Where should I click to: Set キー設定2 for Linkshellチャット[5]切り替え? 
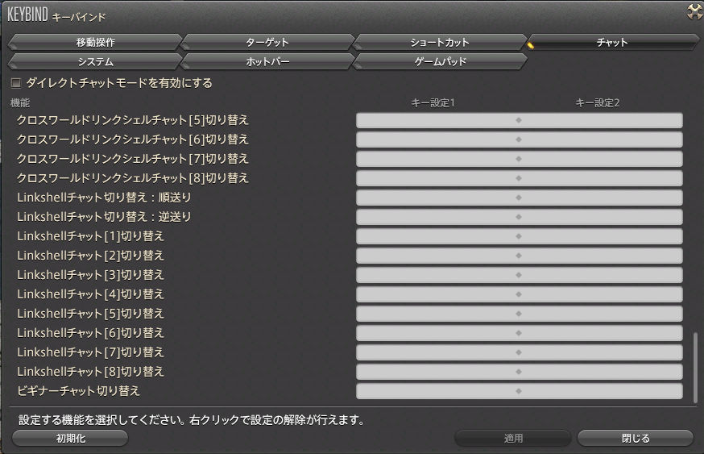click(601, 314)
